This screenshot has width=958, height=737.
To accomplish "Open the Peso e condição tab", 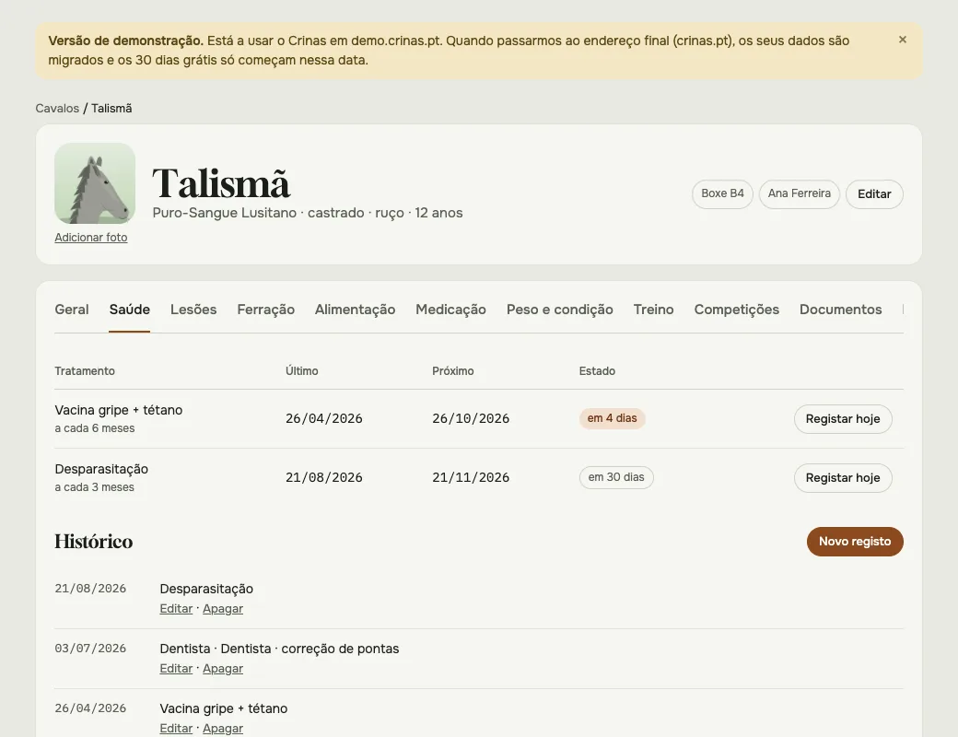I will [x=560, y=310].
